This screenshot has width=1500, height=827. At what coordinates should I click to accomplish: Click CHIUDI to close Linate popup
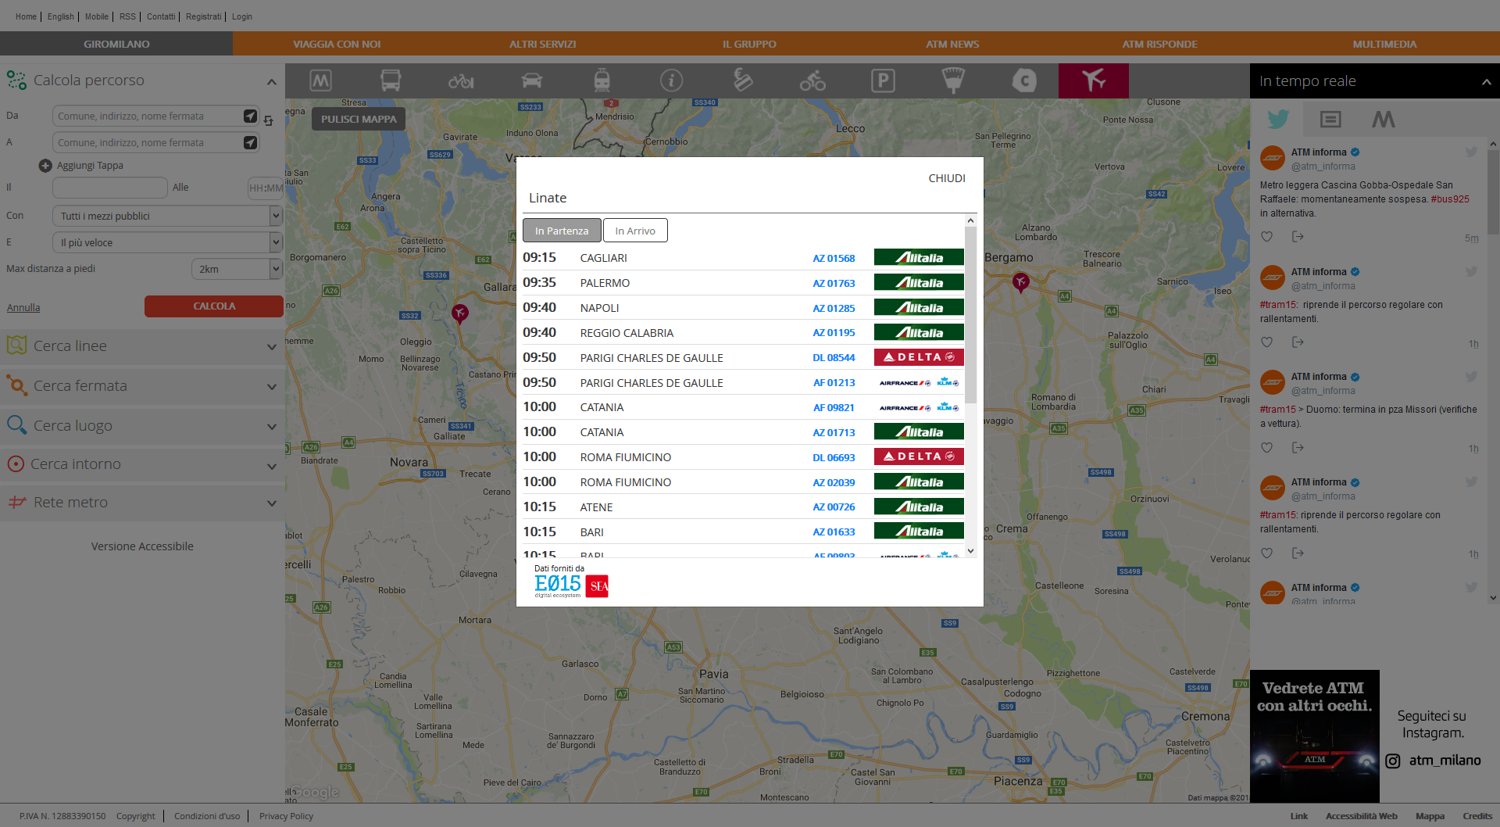click(946, 178)
